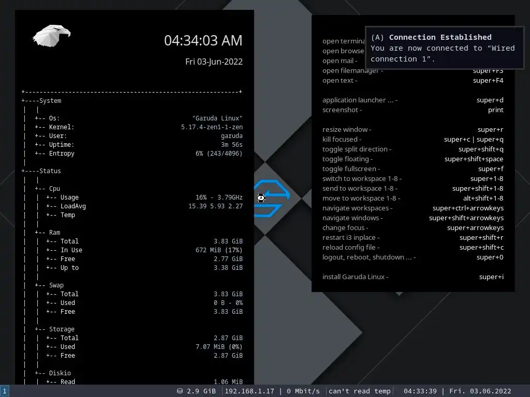Click the super+c | super+q key binding
Image resolution: width=530 pixels, height=397 pixels.
pos(474,139)
